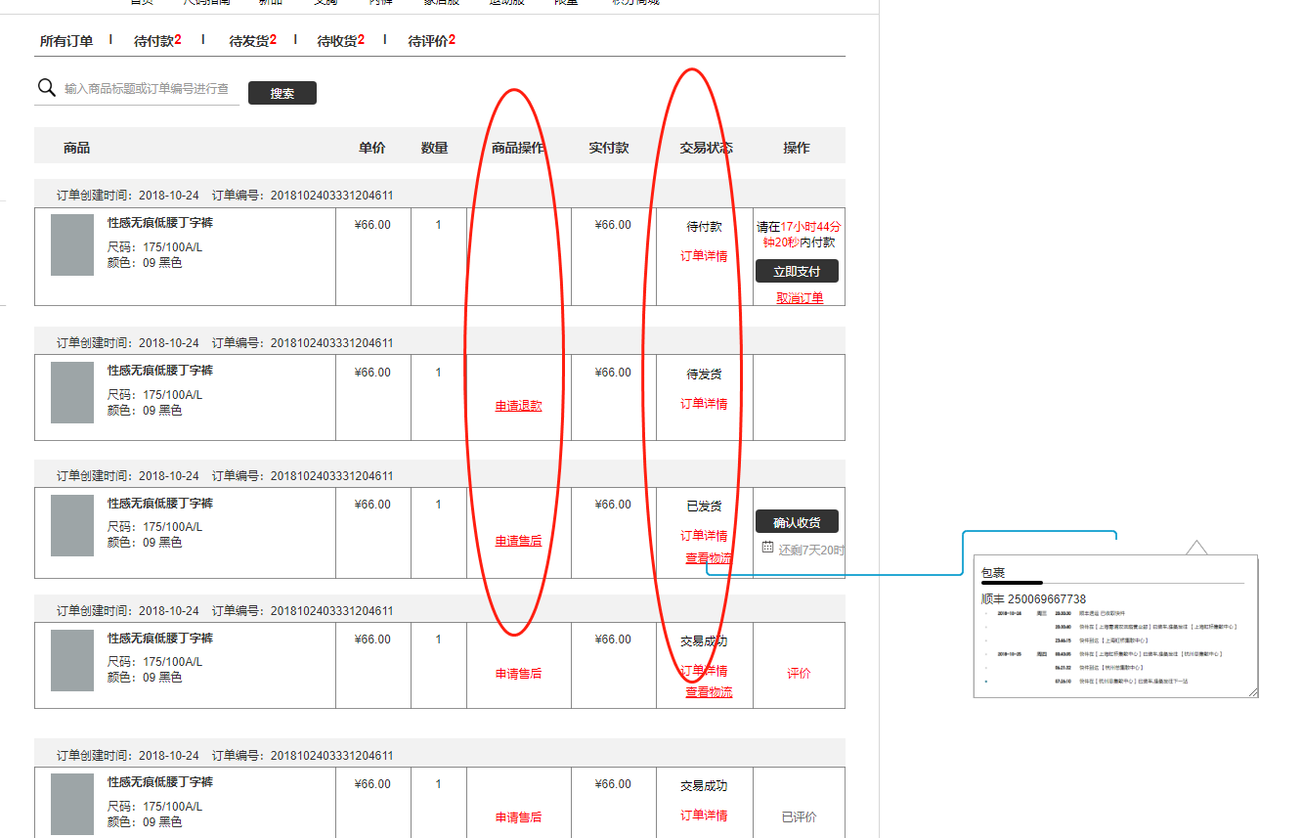Viewport: 1302px width, 838px height.
Task: Open the 待评价 tab
Action: [431, 41]
